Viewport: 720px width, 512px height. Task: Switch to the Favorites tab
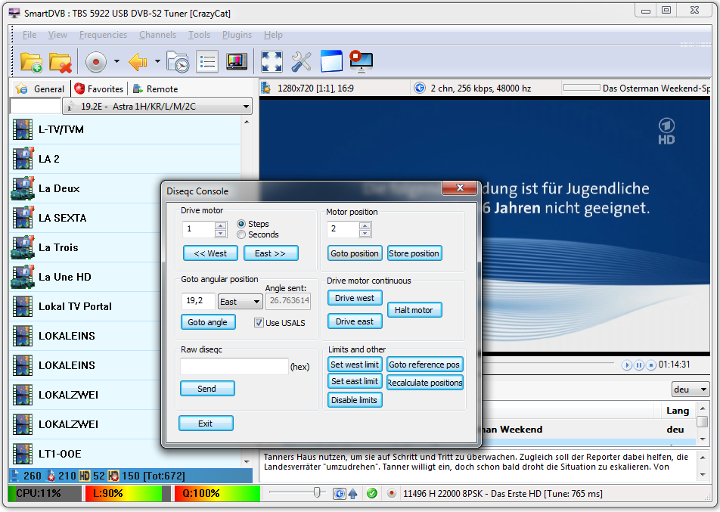tap(99, 88)
